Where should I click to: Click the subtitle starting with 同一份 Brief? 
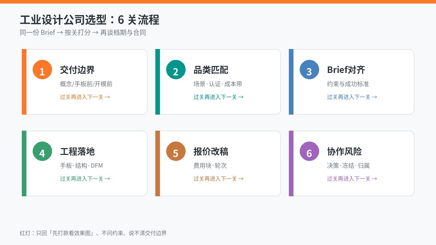click(83, 33)
